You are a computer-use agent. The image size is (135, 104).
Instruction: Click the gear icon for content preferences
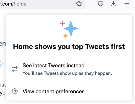15,91
